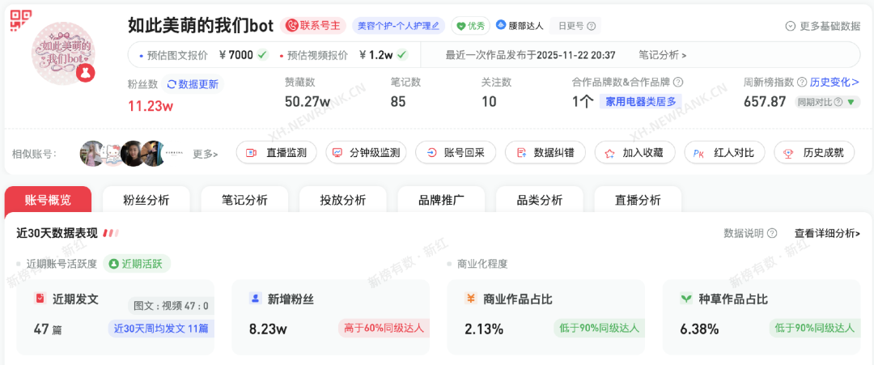Click the 11.23w follower count

click(x=151, y=106)
